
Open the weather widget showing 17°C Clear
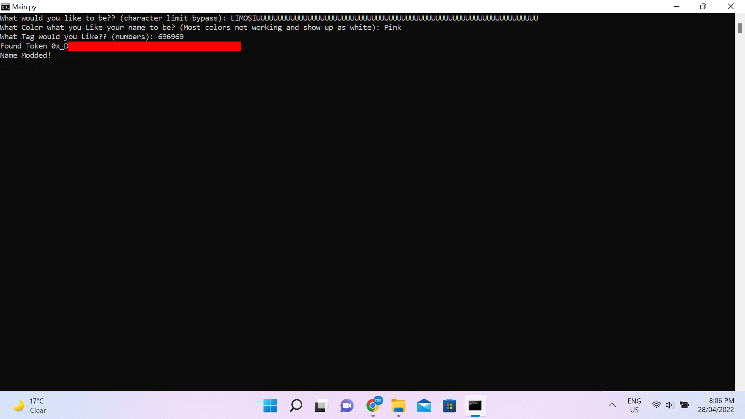coord(29,405)
